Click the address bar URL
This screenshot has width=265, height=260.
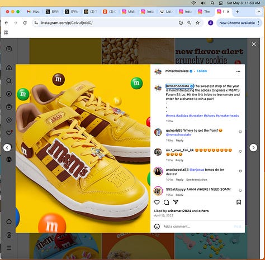(67, 23)
